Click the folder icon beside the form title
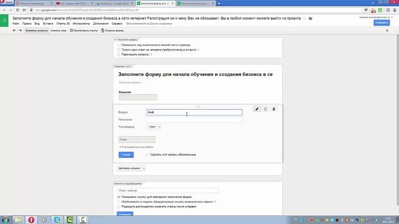The width and height of the screenshot is (399, 224). [310, 18]
